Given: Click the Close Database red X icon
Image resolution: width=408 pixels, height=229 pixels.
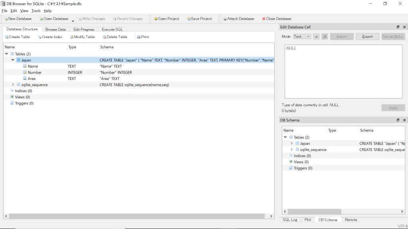Looking at the screenshot, I should (264, 19).
